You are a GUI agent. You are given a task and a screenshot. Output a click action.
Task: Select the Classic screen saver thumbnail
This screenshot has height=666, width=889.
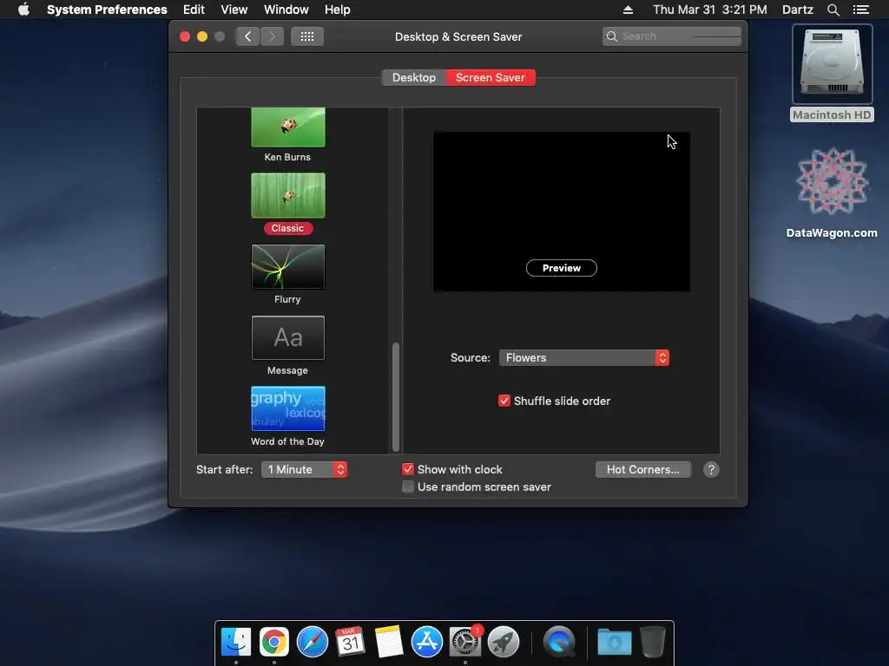(288, 195)
